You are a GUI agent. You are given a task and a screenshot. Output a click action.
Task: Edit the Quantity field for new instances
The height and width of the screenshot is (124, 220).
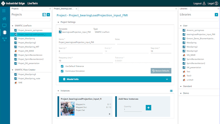pyautogui.click(x=133, y=110)
